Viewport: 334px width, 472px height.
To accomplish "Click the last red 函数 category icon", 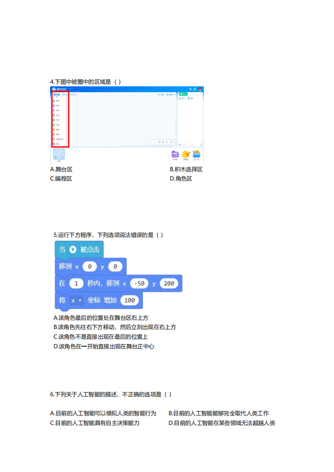I will [x=53, y=144].
